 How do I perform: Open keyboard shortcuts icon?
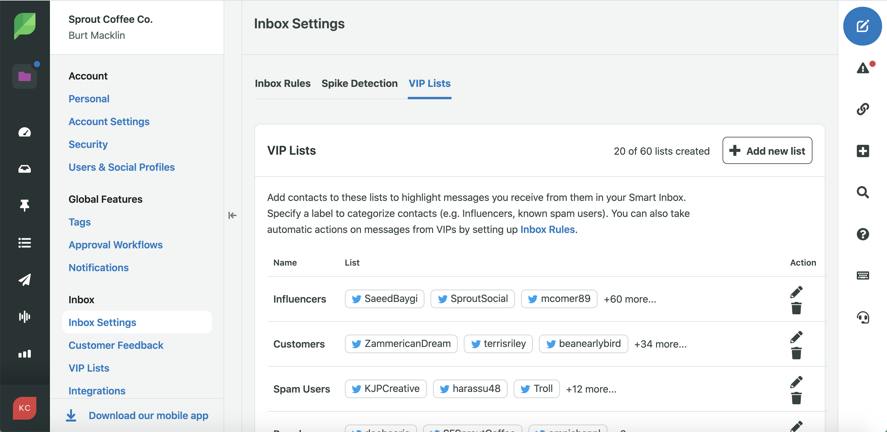[x=863, y=275]
